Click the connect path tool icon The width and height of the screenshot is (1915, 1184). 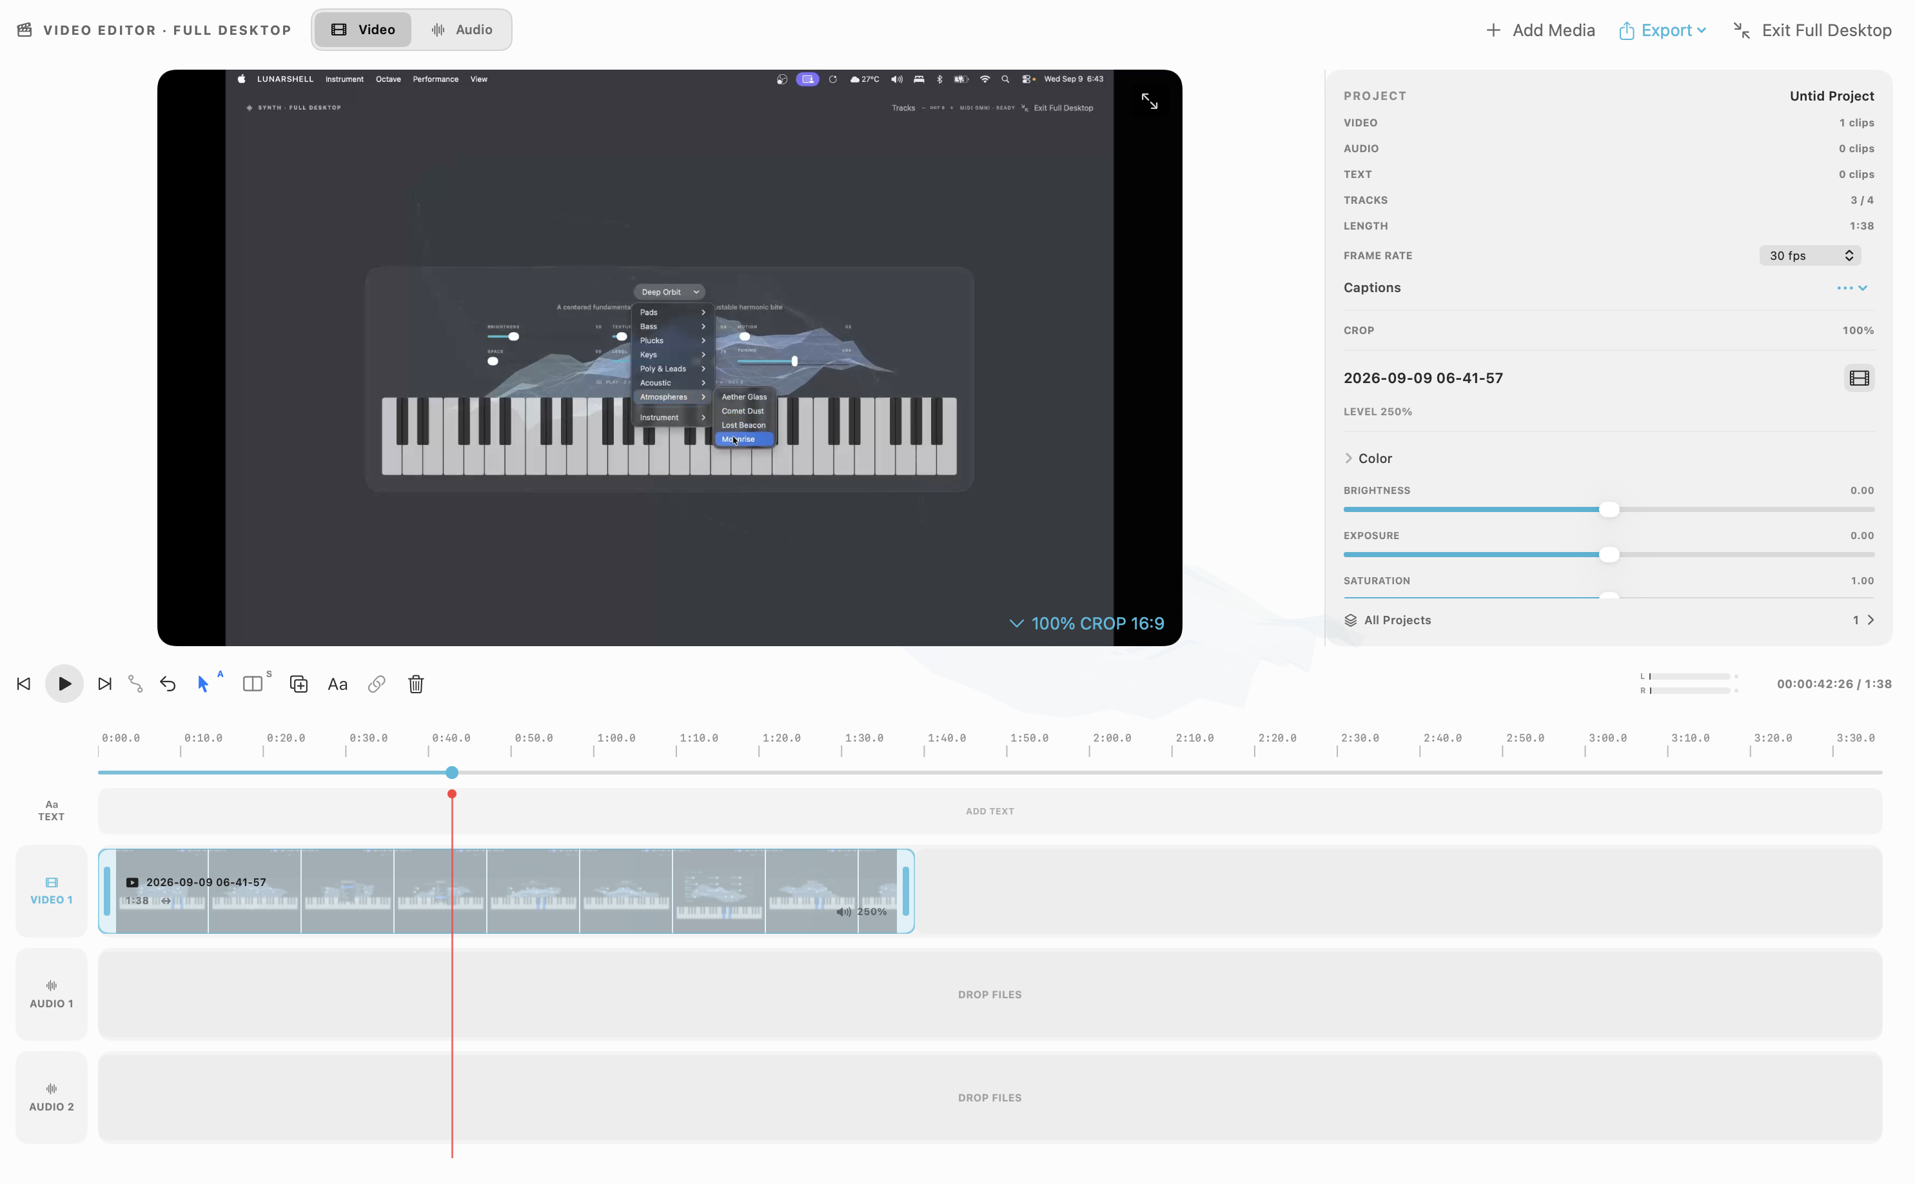point(135,684)
